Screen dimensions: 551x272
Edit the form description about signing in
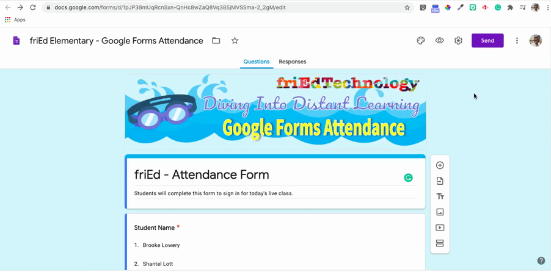pos(214,193)
